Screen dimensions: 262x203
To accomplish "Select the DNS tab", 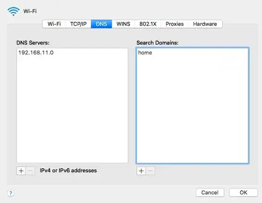I will point(101,24).
